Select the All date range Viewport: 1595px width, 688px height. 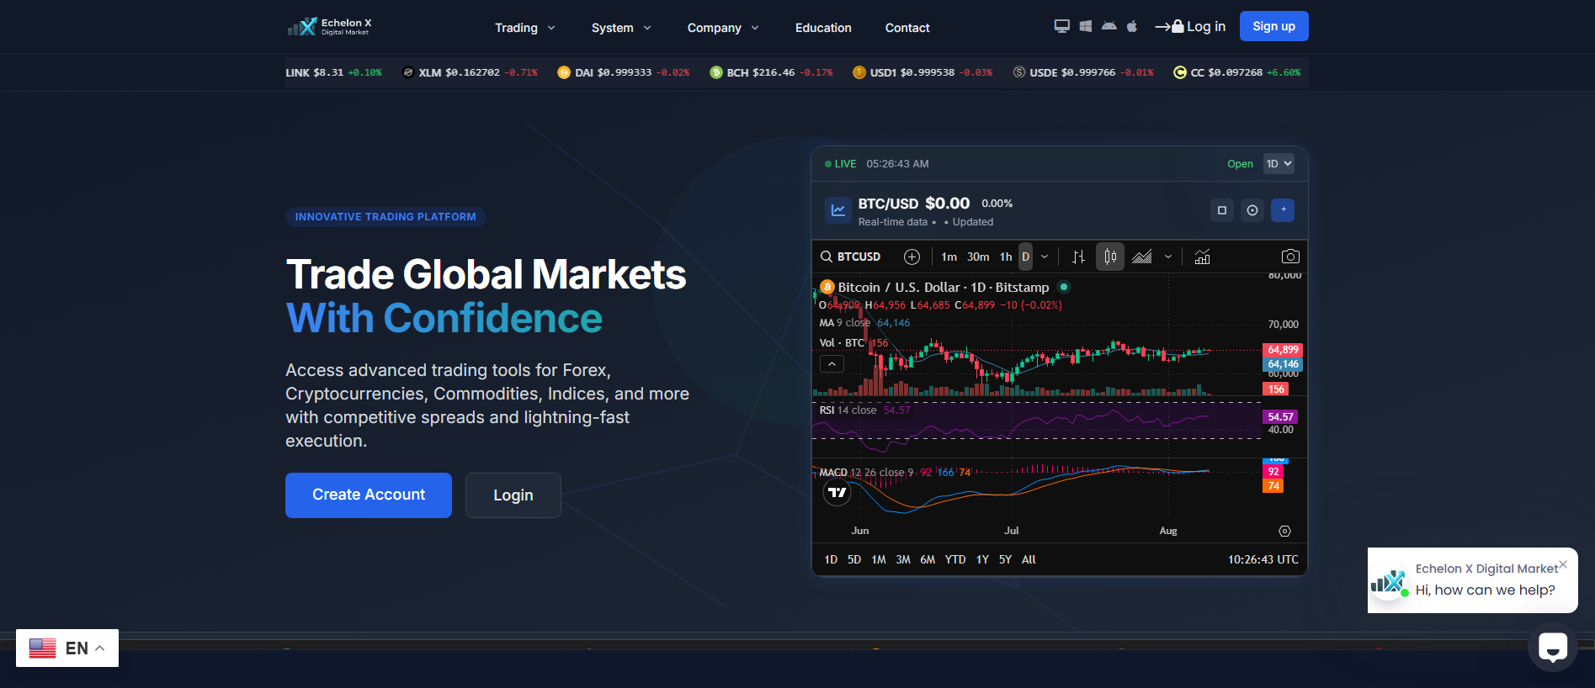pyautogui.click(x=1029, y=559)
